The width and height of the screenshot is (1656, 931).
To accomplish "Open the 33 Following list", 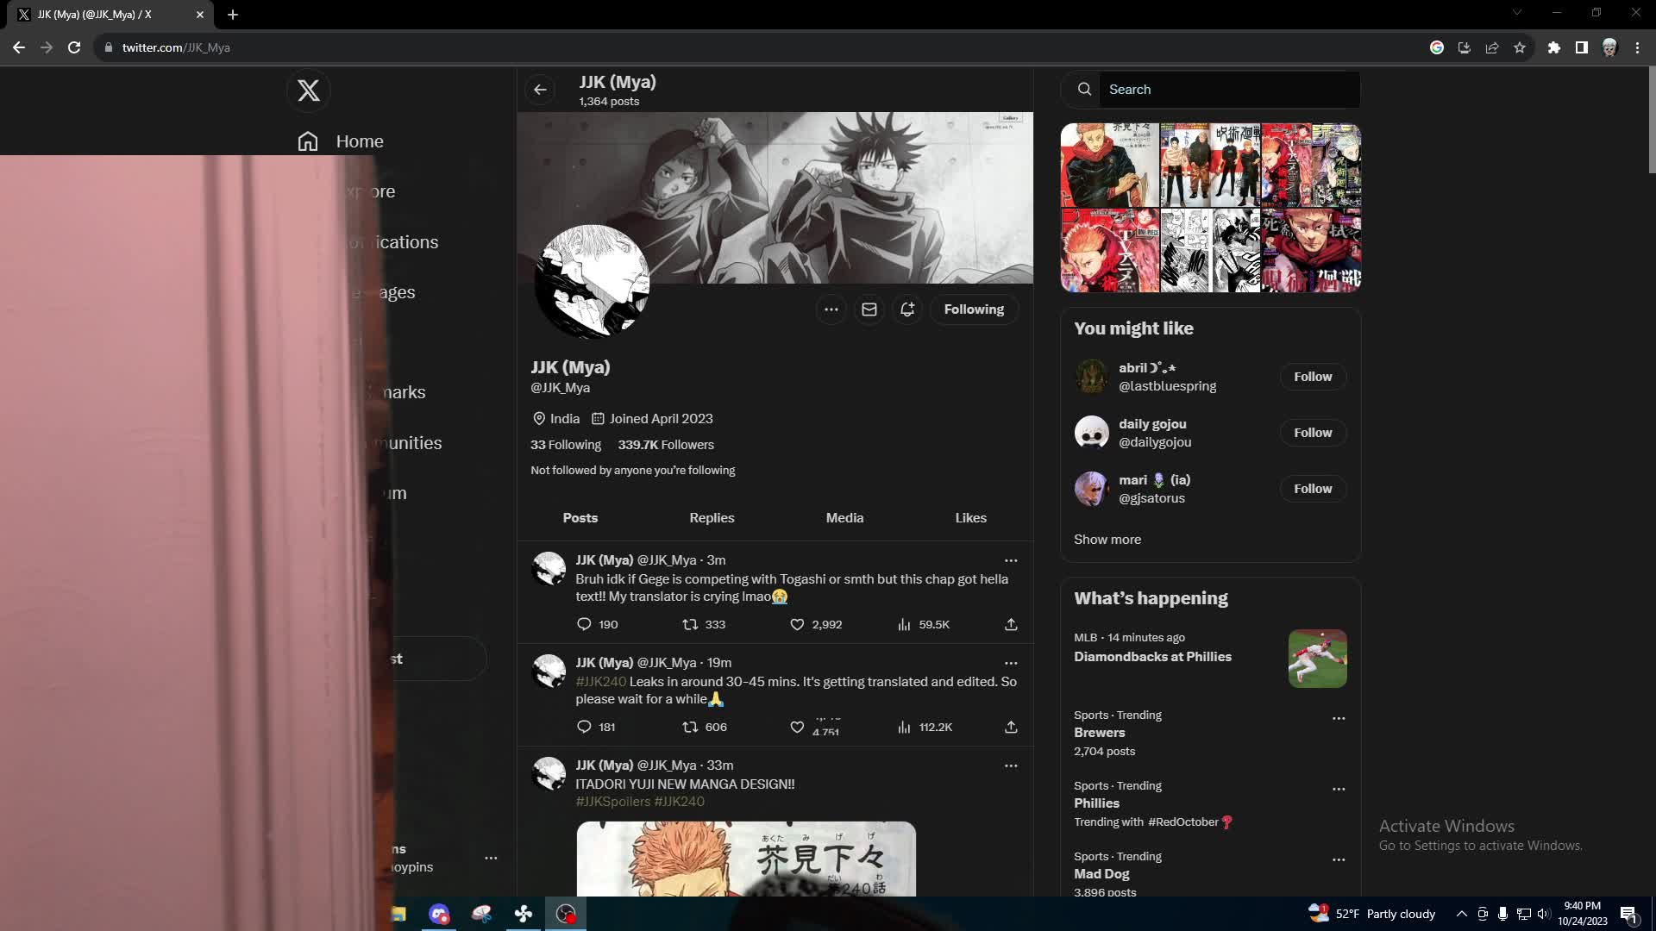I will (x=566, y=445).
